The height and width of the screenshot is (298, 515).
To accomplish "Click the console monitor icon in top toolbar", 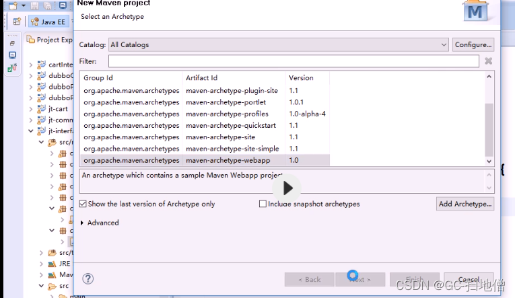I will [x=63, y=5].
